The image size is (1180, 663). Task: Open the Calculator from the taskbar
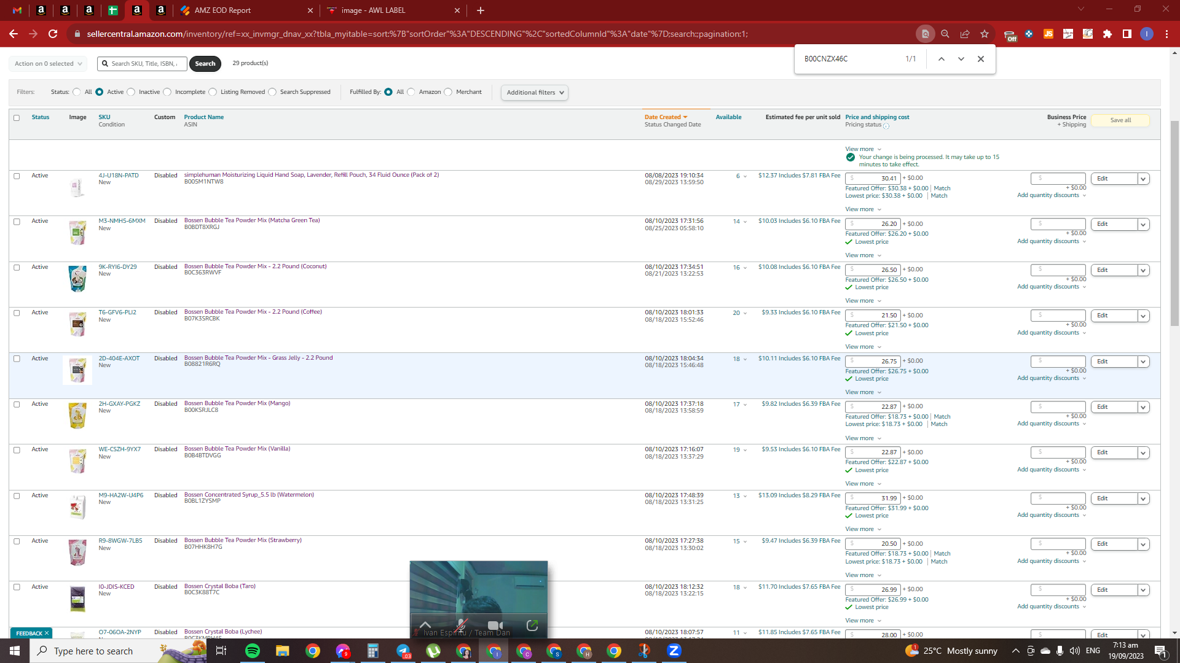[373, 651]
